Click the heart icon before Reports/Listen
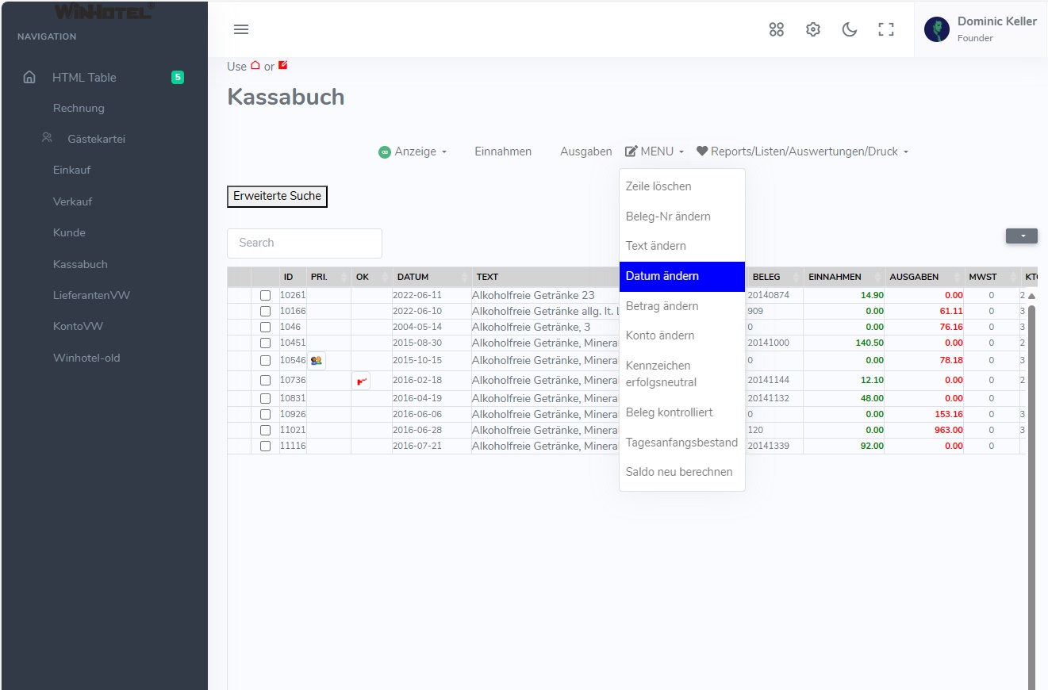This screenshot has width=1048, height=690. click(x=702, y=151)
